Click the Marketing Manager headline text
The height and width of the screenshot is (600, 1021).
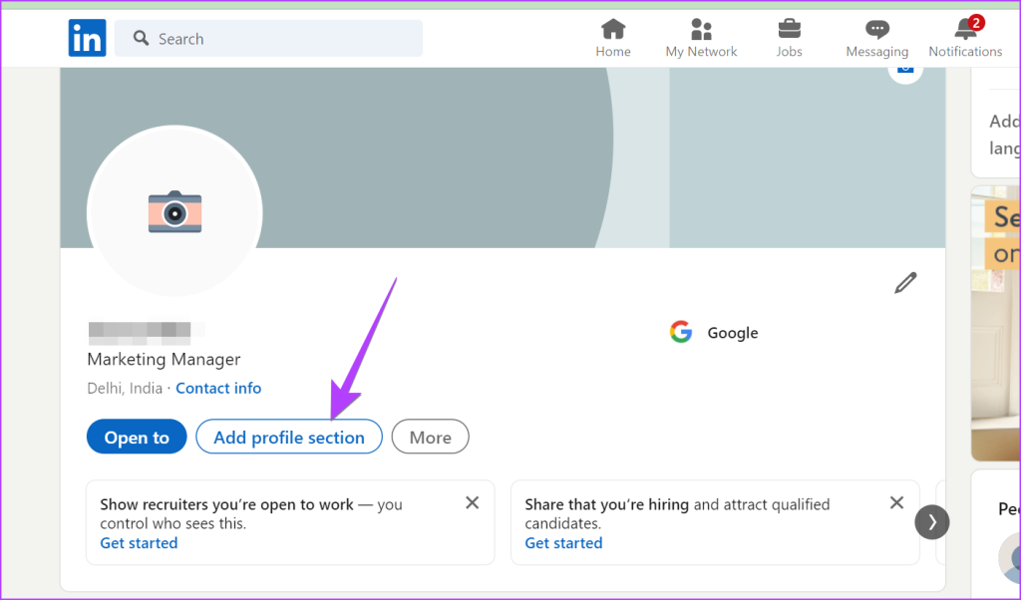pyautogui.click(x=165, y=359)
